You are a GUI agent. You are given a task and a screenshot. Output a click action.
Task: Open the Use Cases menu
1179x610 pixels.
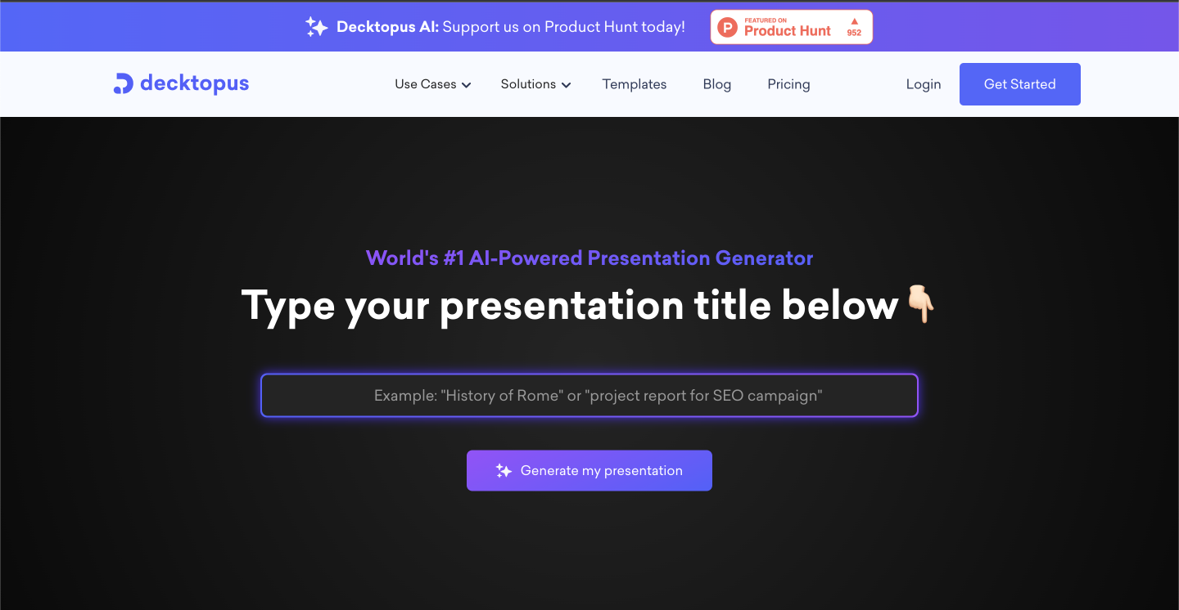click(425, 84)
